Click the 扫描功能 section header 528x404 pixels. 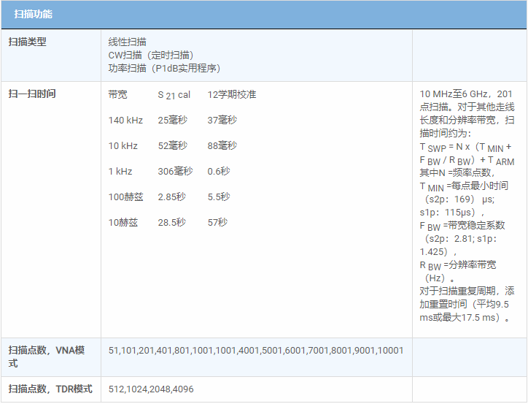pos(33,15)
